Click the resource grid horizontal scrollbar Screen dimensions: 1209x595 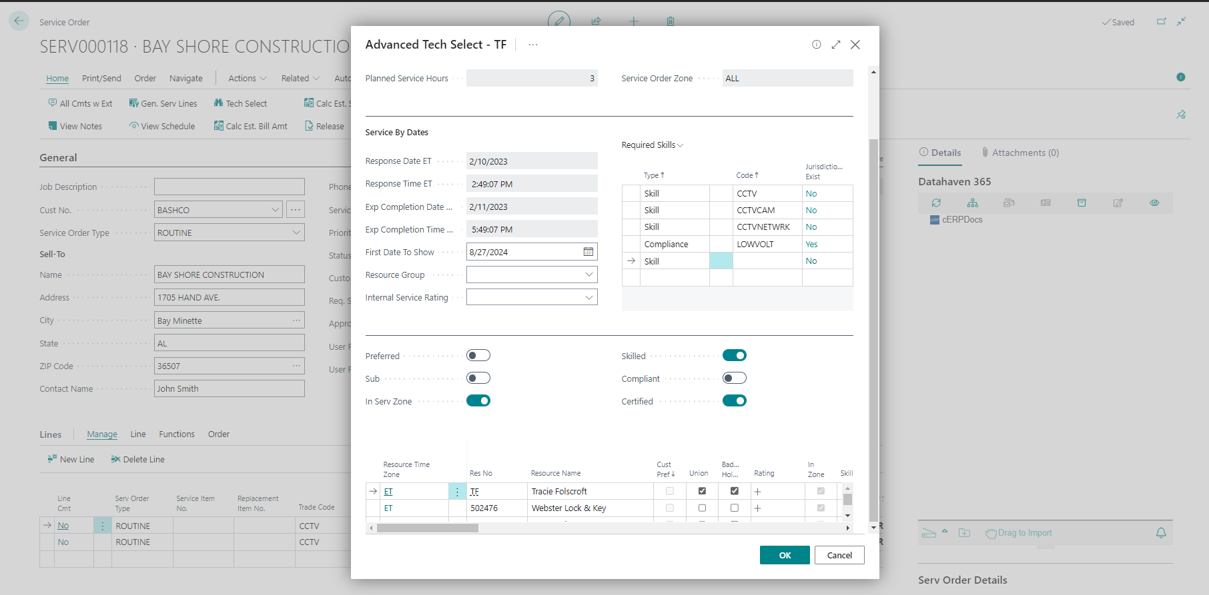(x=428, y=528)
